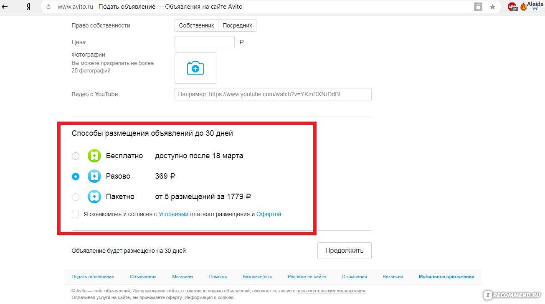This screenshot has width=545, height=304.
Task: Open Помощь footer link
Action: [218, 277]
